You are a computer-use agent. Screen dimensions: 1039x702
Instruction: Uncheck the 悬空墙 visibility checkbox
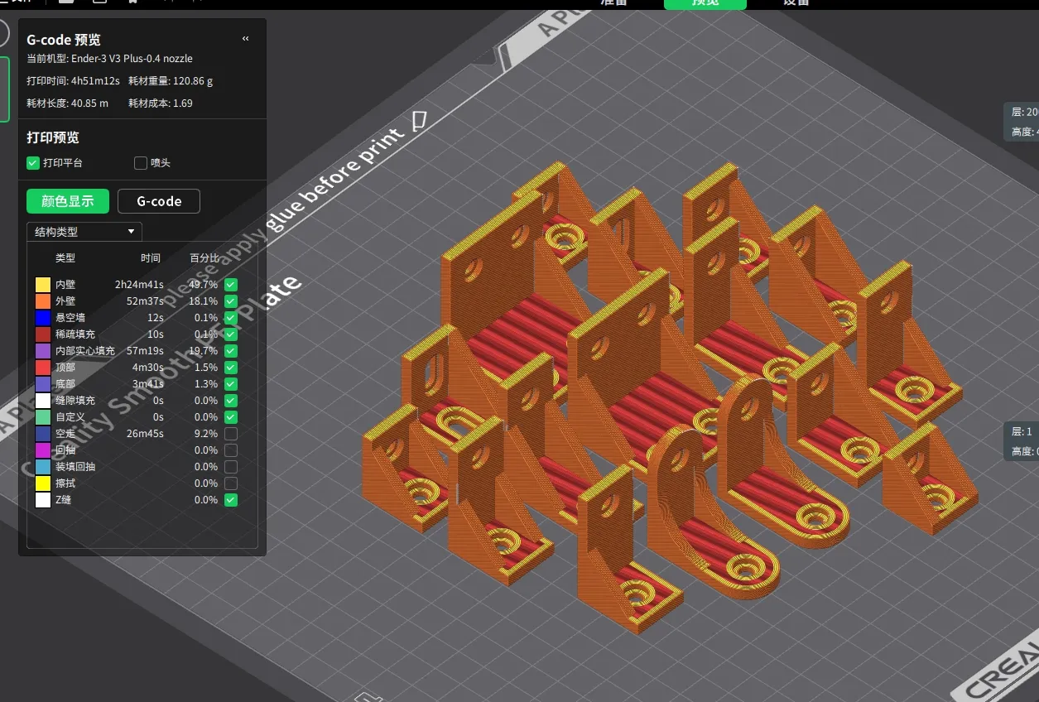click(231, 318)
